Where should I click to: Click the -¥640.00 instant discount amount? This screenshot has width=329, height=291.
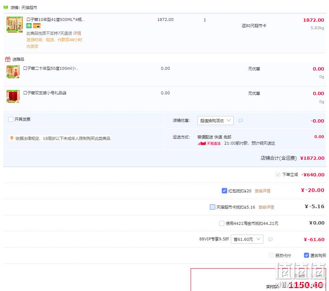pyautogui.click(x=313, y=175)
